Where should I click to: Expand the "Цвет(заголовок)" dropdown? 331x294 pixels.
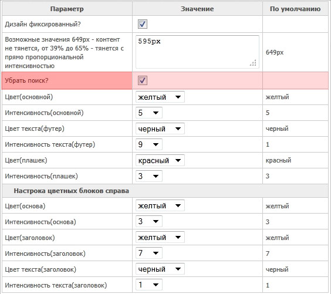[160, 237]
